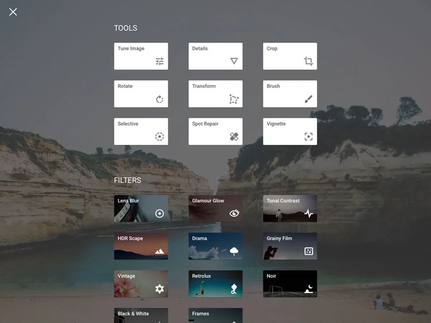Click the Lens Blur target icon
This screenshot has height=323, width=431.
click(159, 213)
